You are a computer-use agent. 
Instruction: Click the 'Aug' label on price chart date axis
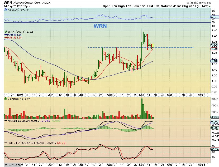(109, 95)
